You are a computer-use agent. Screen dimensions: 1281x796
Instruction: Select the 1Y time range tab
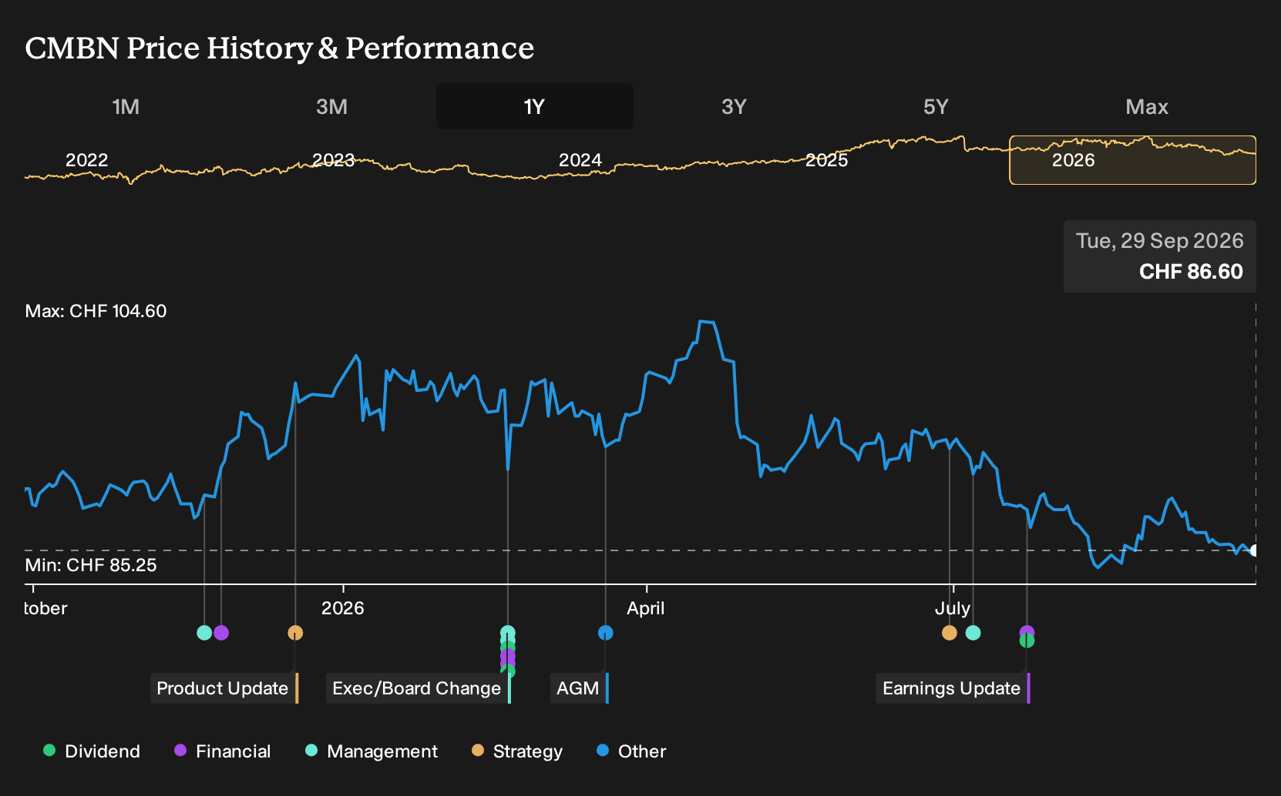[535, 106]
